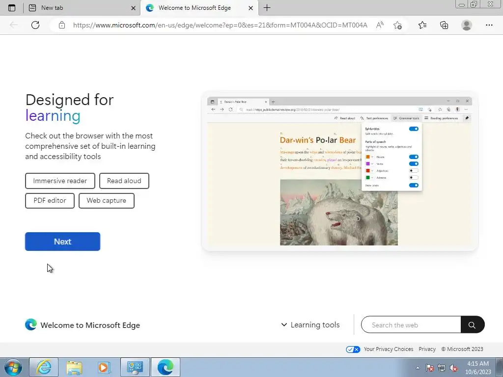Toggle the Adverbs switch in preview
The width and height of the screenshot is (503, 377).
click(x=414, y=177)
